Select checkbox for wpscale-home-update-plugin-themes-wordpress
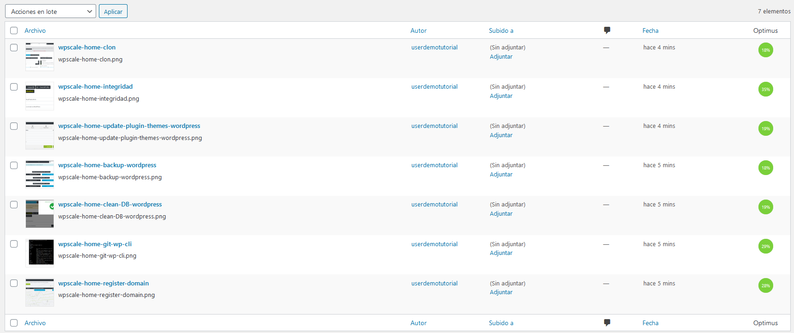794x333 pixels. click(x=14, y=126)
